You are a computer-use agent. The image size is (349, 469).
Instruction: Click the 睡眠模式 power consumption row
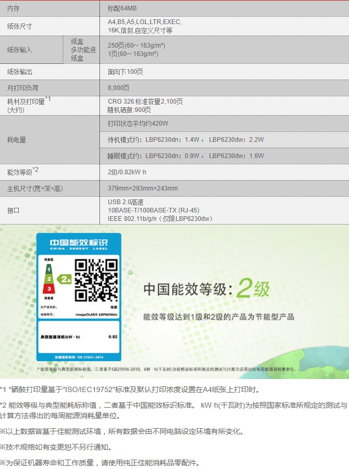point(185,155)
